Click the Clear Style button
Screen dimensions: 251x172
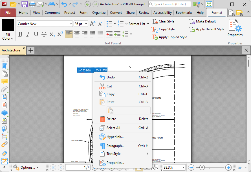coord(163,21)
